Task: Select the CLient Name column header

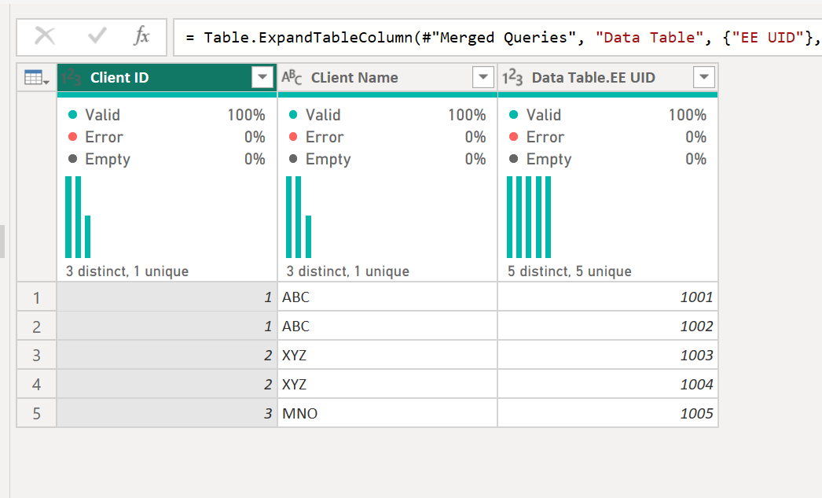Action: [x=387, y=78]
